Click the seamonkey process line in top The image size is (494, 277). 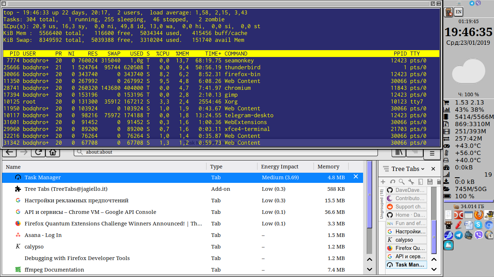(221, 61)
